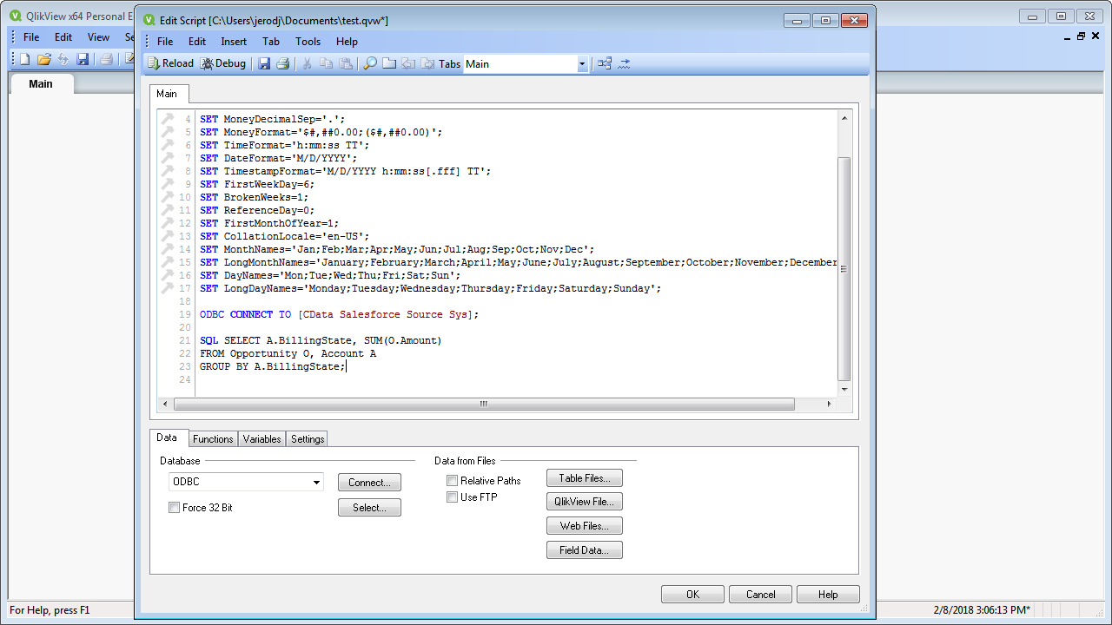Switch to the Functions tab
Screen dimensions: 1112x625
(x=213, y=439)
